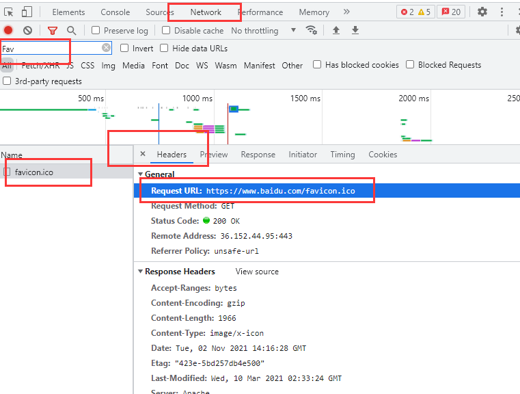Collapse the General section
This screenshot has height=394, width=520.
(x=140, y=174)
